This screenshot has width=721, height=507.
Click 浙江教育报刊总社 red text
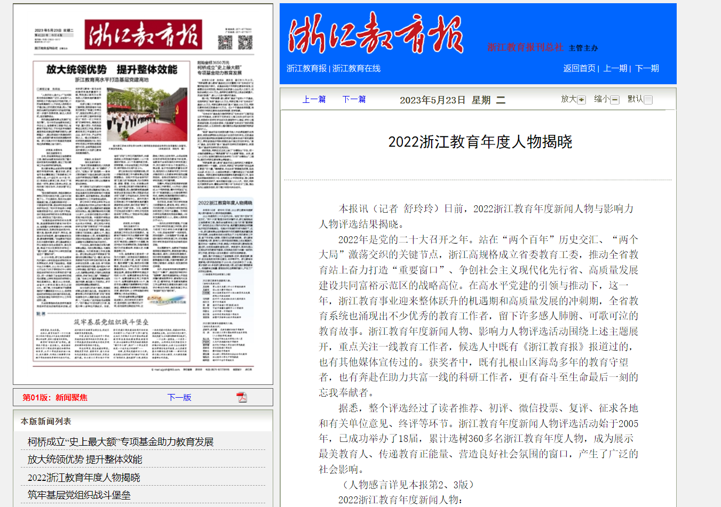click(525, 47)
